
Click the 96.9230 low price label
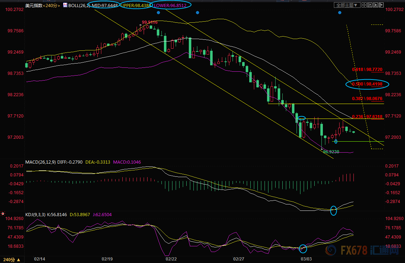point(331,152)
